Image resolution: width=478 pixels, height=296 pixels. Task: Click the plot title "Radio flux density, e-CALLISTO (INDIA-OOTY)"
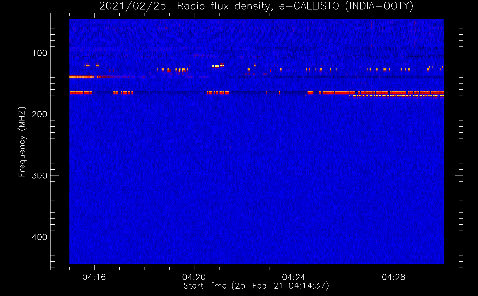tap(295, 6)
